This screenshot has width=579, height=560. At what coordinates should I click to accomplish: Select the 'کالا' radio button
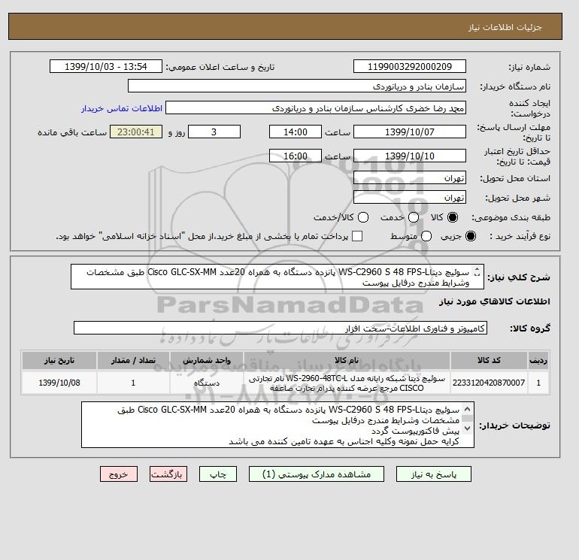pos(452,217)
